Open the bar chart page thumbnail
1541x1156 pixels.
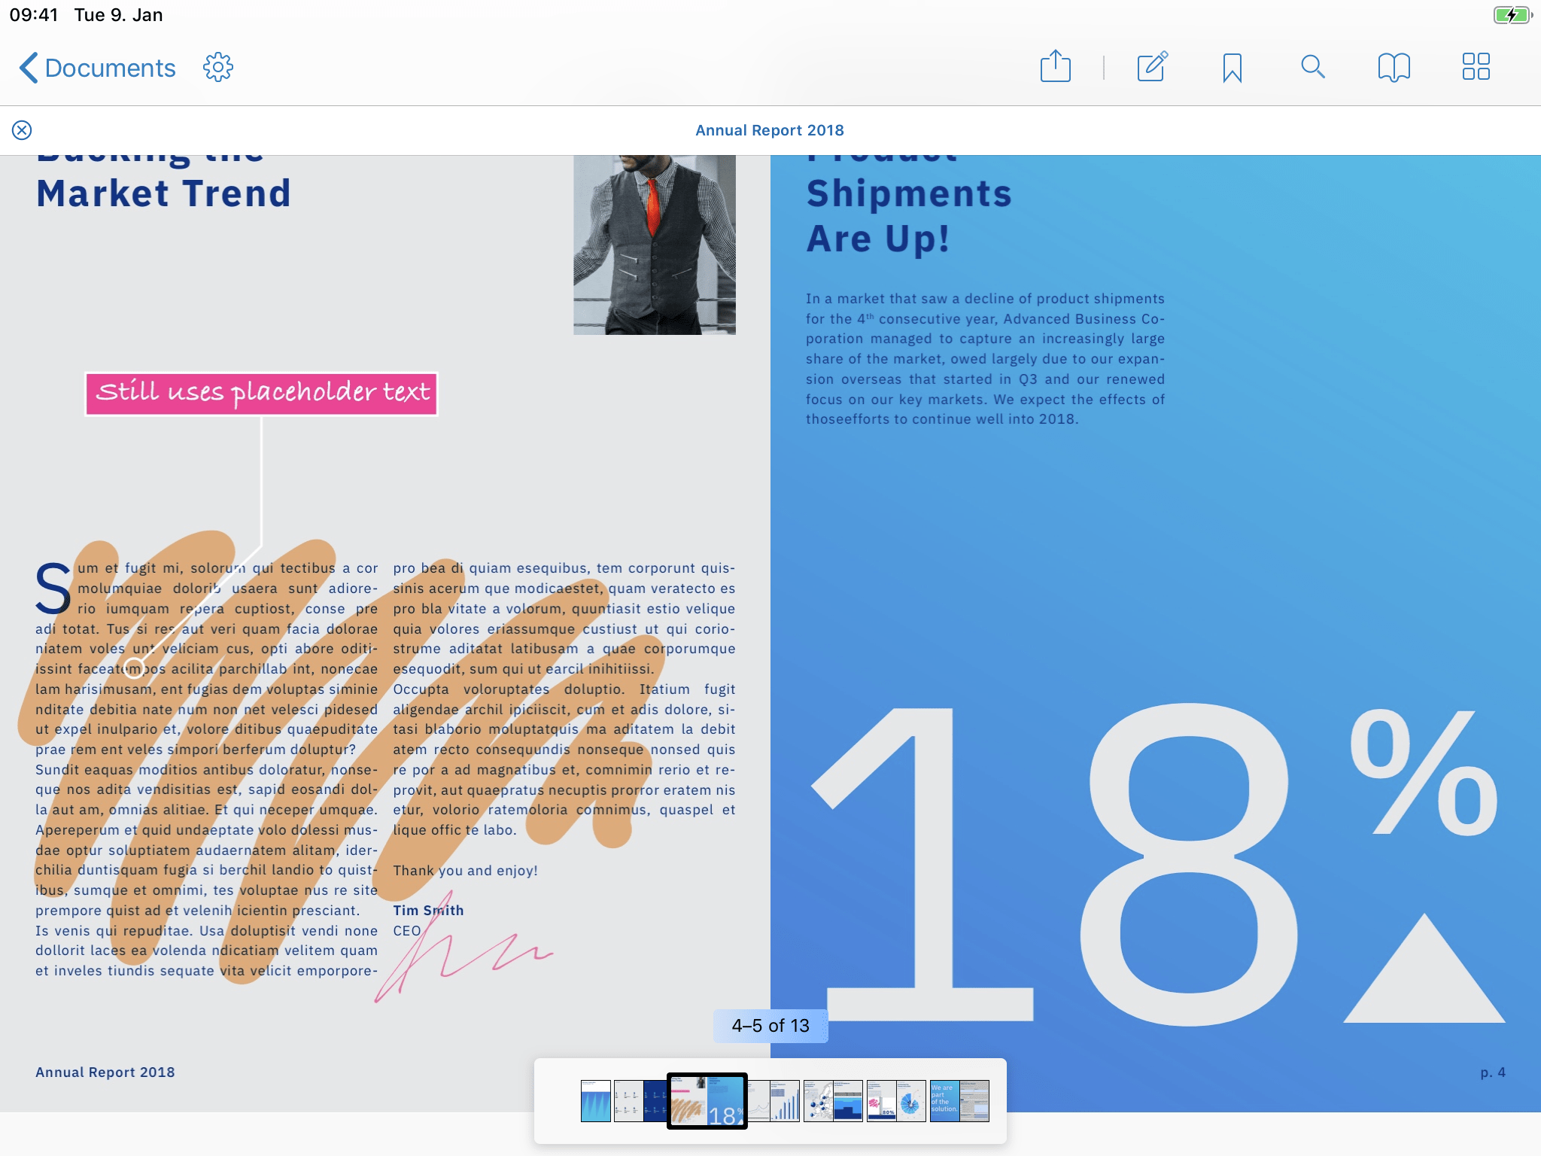coord(785,1101)
